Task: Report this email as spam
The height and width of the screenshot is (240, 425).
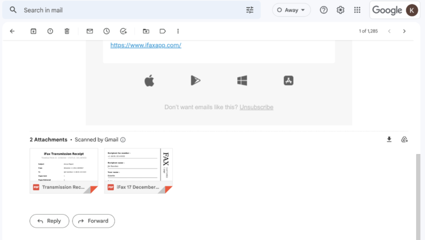Action: click(50, 31)
